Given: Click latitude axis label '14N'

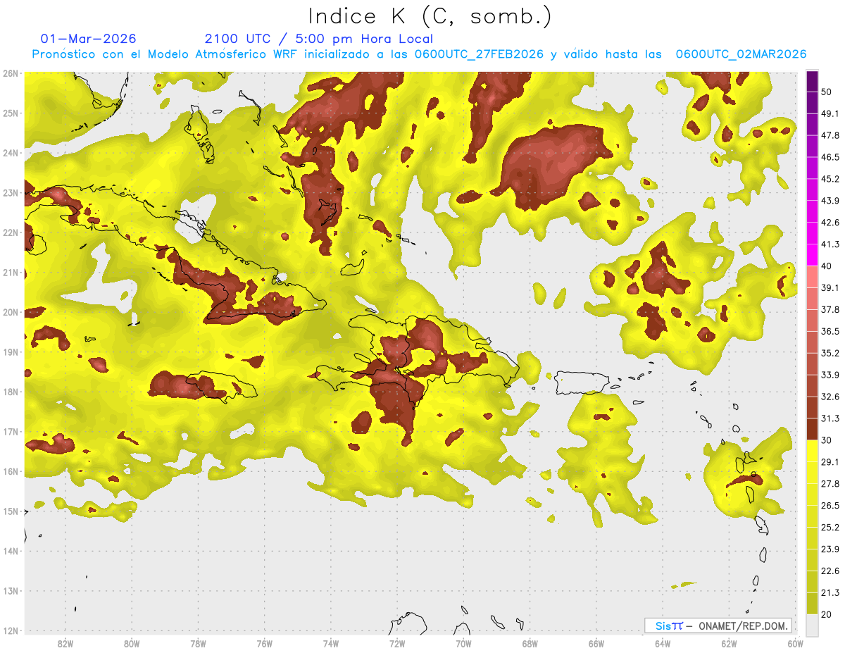Looking at the screenshot, I should pos(11,551).
